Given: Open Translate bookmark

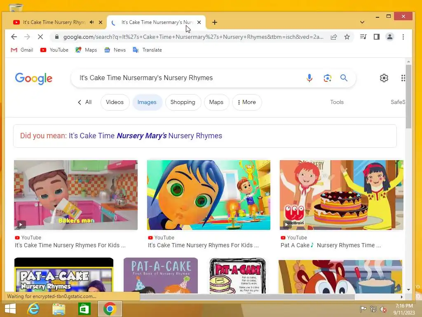Looking at the screenshot, I should click(x=147, y=50).
